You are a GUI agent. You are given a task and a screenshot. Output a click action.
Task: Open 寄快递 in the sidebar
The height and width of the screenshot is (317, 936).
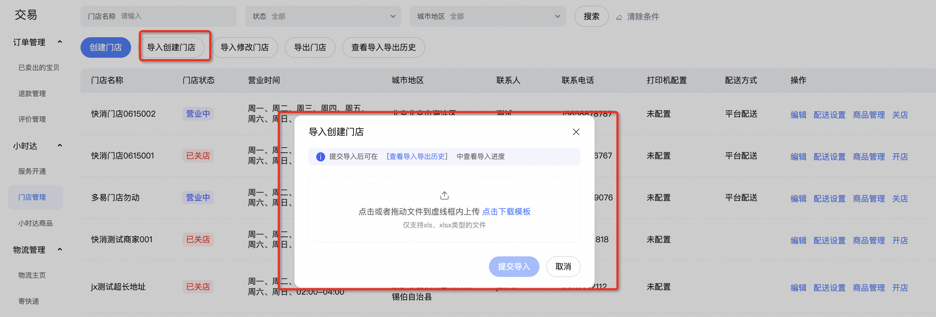[x=29, y=301]
